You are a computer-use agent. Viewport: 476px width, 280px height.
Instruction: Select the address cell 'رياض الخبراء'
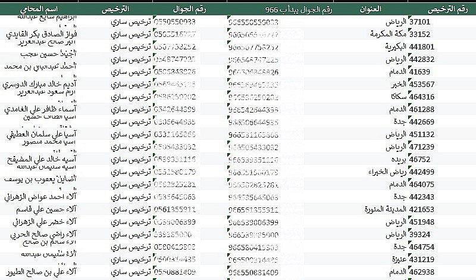387,172
